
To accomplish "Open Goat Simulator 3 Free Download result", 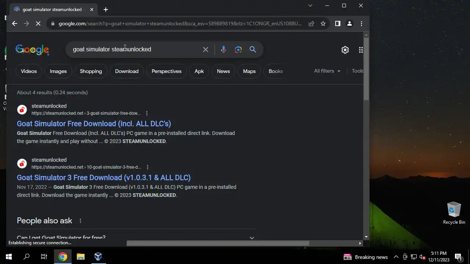I will tap(104, 177).
